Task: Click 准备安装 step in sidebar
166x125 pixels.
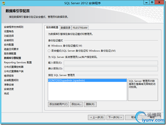Action: [x=9, y=85]
